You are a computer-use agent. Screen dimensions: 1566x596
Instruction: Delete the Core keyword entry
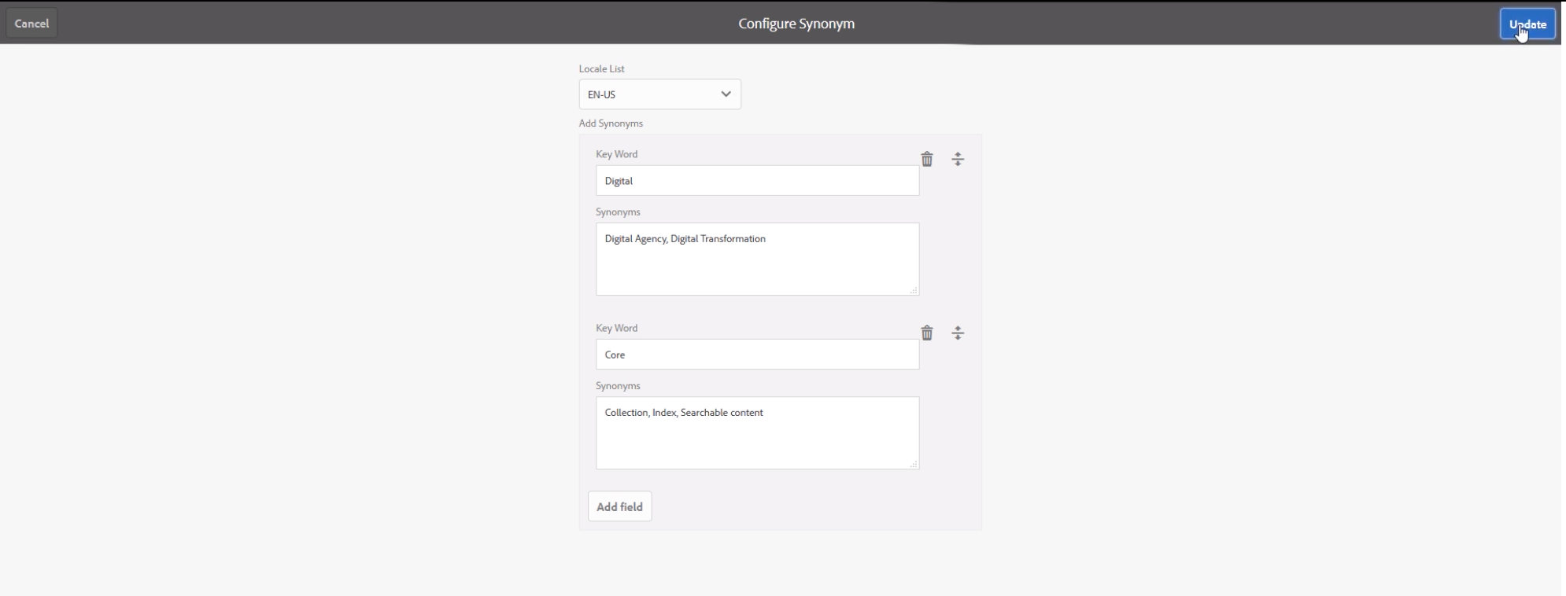coord(927,333)
